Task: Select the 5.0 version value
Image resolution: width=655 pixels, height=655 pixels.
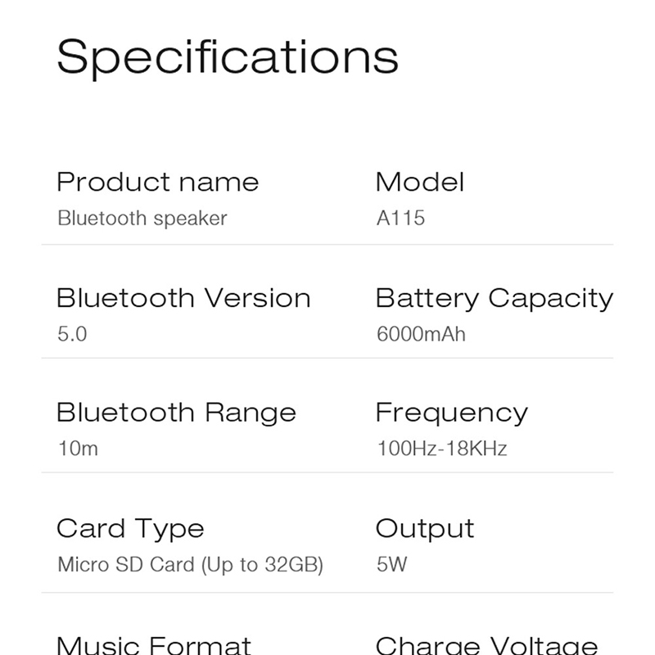Action: pyautogui.click(x=72, y=334)
